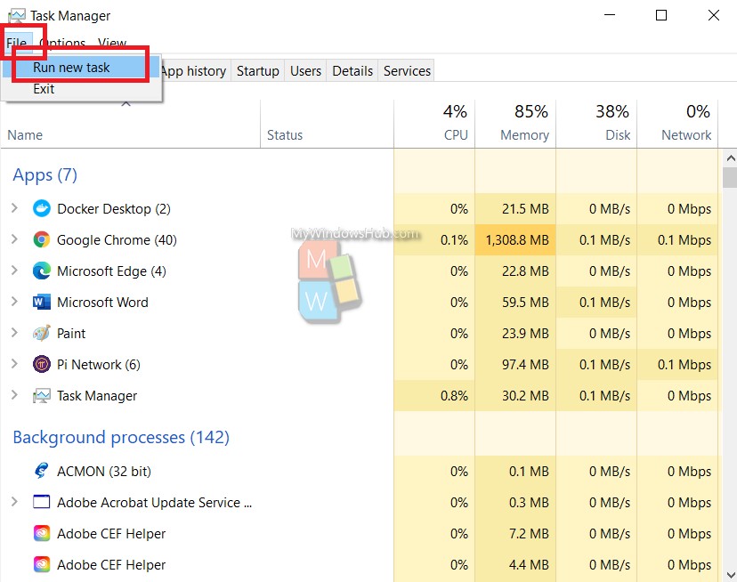
Task: Click the Adobe CEF Helper icon with 7.2 MB
Action: [x=41, y=534]
